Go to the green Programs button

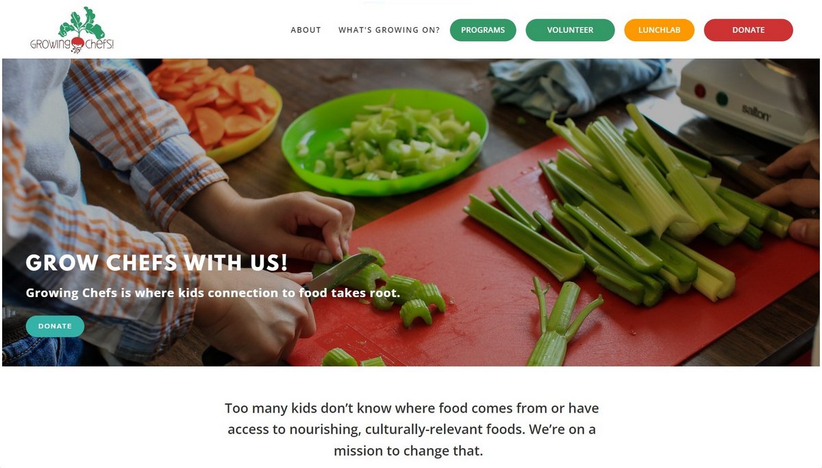pyautogui.click(x=483, y=30)
